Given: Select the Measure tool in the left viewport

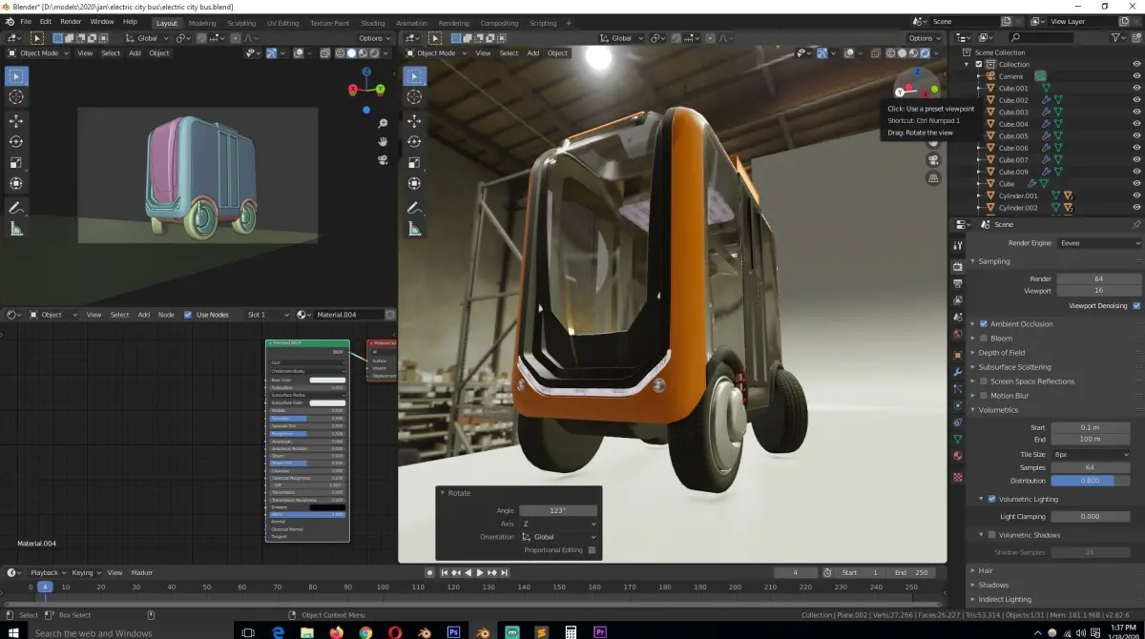Looking at the screenshot, I should (16, 229).
